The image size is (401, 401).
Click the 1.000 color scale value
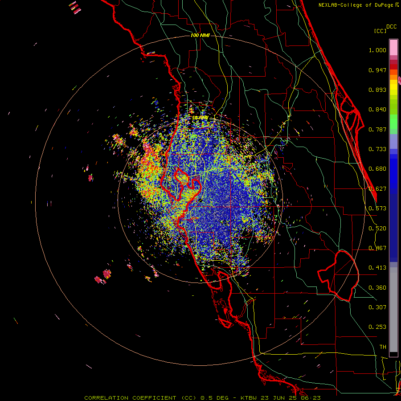click(x=377, y=50)
